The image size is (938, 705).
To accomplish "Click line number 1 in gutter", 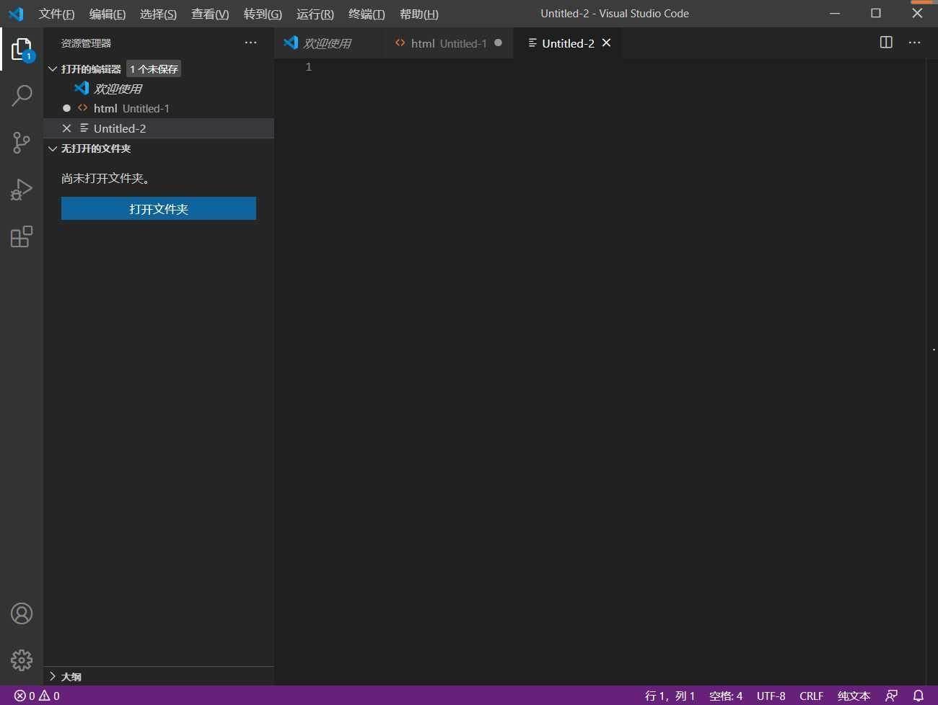I will tap(309, 67).
